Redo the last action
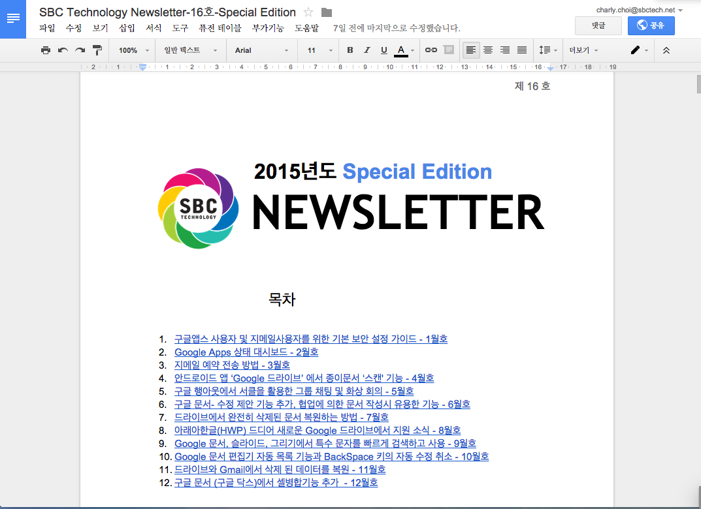 (x=80, y=50)
